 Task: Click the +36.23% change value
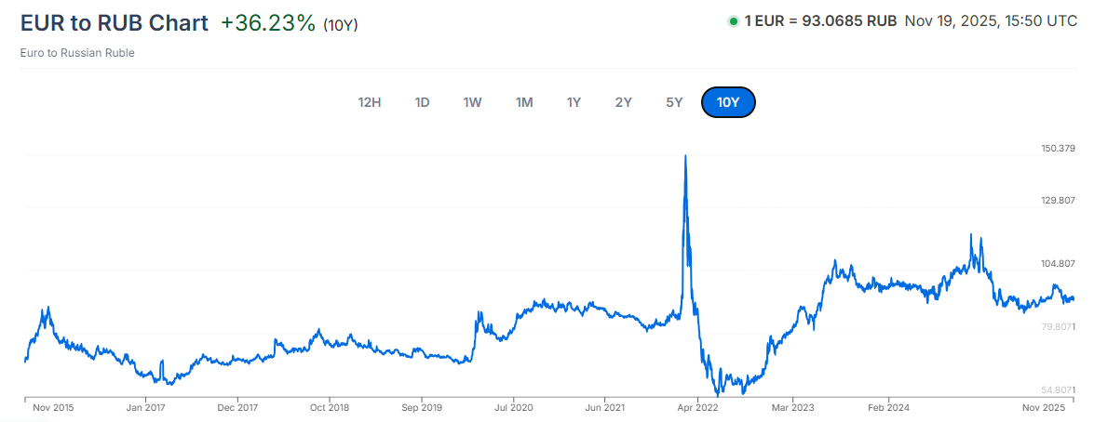tap(268, 23)
